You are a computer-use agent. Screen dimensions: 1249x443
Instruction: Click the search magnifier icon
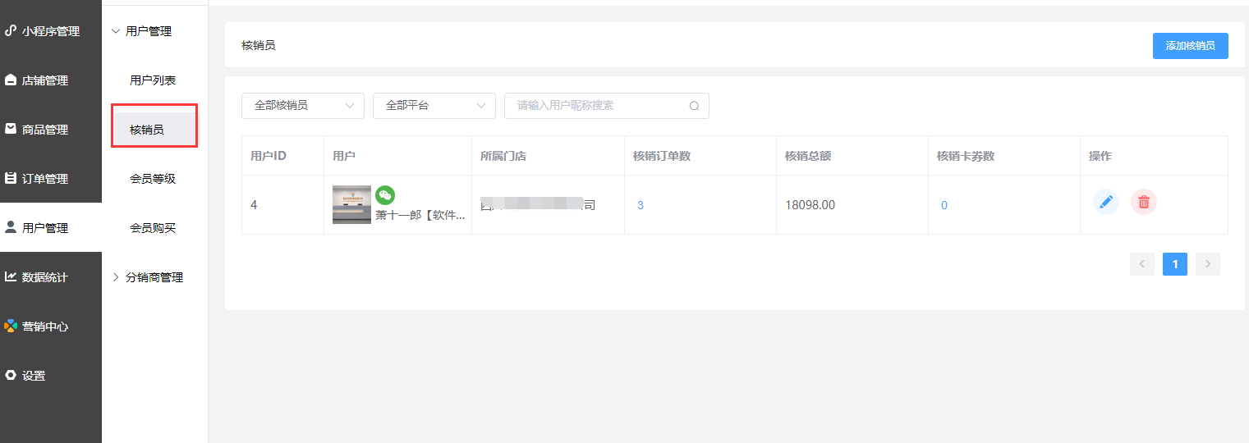694,106
